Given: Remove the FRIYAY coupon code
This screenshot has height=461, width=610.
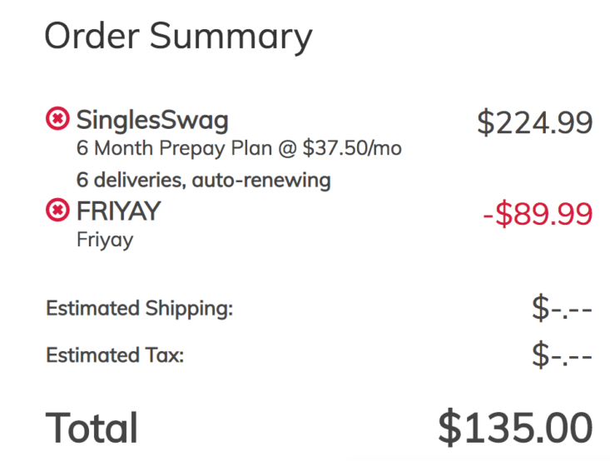Looking at the screenshot, I should pyautogui.click(x=57, y=212).
